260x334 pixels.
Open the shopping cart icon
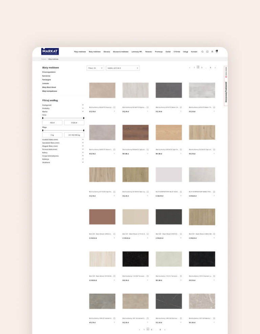tap(217, 51)
